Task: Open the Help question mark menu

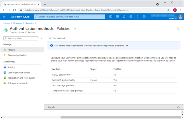Action: click(137, 17)
